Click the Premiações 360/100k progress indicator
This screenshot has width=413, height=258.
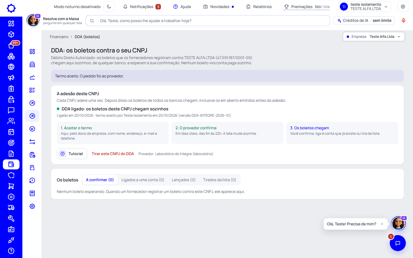[x=307, y=7]
